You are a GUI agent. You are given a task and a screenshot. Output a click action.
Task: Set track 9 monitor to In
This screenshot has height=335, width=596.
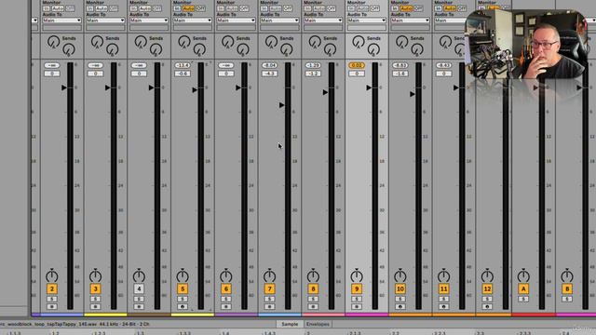point(351,8)
